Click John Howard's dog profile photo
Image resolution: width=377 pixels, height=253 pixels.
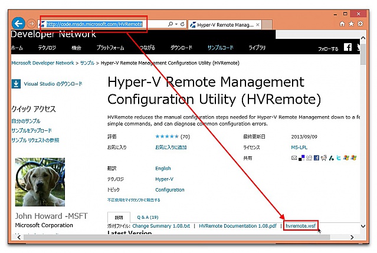pos(40,182)
